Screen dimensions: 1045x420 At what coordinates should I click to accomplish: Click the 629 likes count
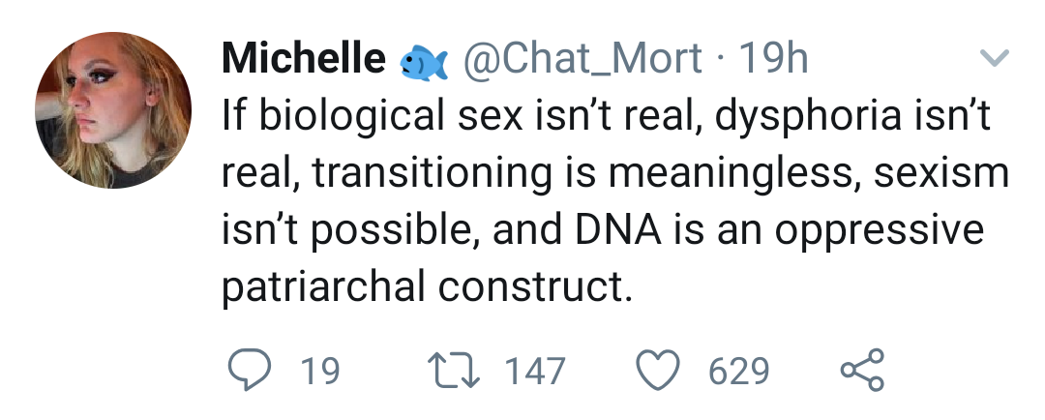click(x=739, y=372)
